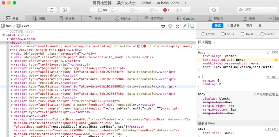Click the grid layout view icon
This screenshot has width=279, height=137.
coord(177,26)
